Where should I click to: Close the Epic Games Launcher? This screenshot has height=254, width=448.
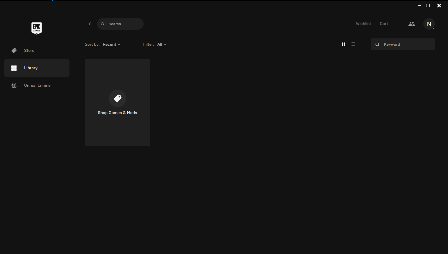(x=439, y=6)
